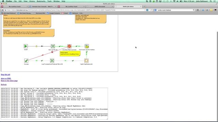
Task: Open the Edit menu
Action: [20, 1]
